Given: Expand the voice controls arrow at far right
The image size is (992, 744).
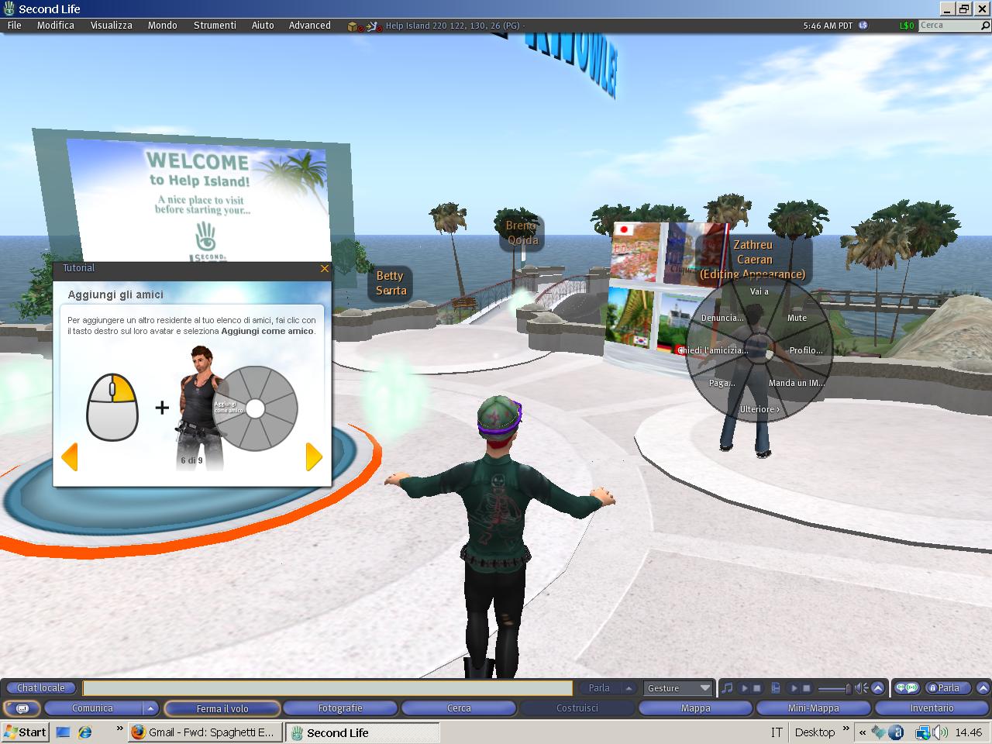Looking at the screenshot, I should pos(983,687).
